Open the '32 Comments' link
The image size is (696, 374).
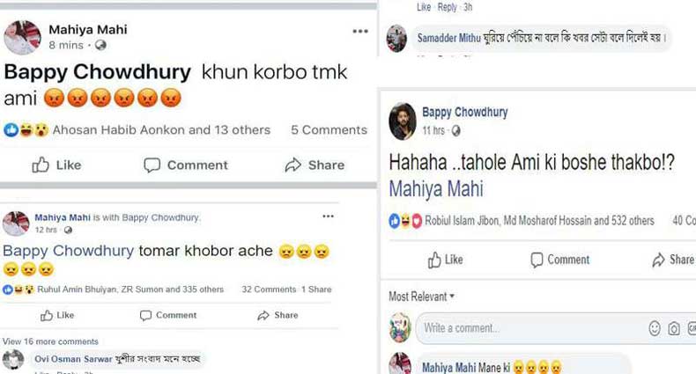tap(269, 290)
